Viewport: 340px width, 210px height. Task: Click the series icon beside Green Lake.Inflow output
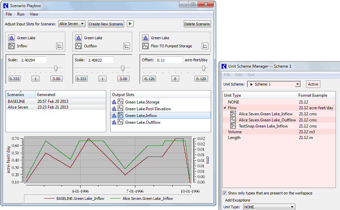coord(120,115)
